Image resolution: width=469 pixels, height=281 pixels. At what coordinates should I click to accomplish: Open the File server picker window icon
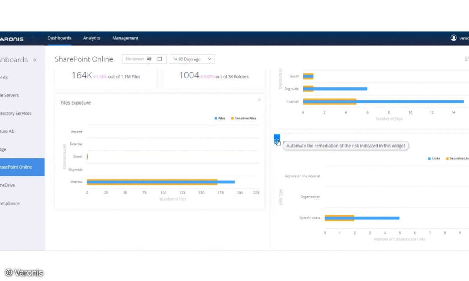[159, 59]
